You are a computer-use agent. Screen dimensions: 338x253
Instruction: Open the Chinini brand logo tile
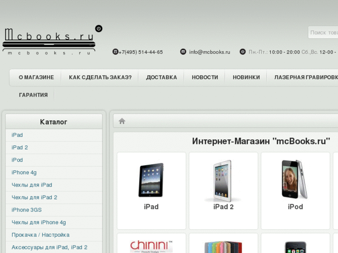point(151,247)
